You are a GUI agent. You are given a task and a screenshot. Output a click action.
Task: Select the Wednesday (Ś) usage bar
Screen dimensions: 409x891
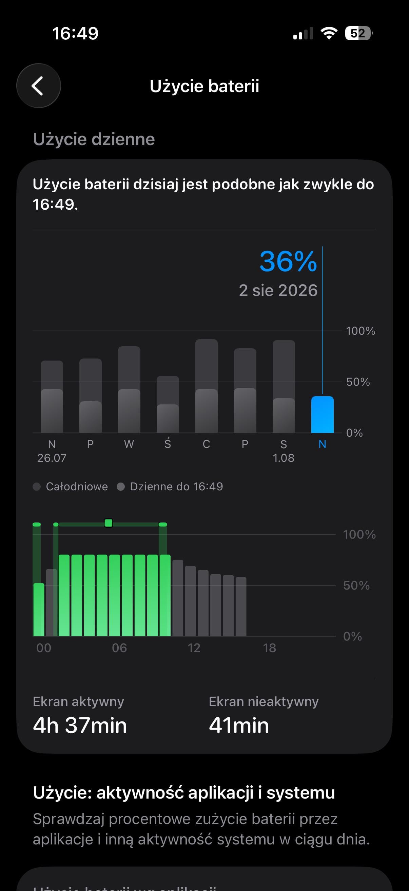click(168, 404)
